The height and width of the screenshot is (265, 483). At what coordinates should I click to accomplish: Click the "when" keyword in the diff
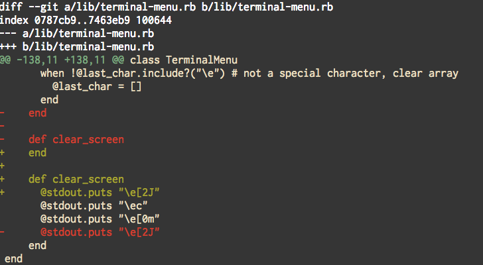tap(51, 73)
